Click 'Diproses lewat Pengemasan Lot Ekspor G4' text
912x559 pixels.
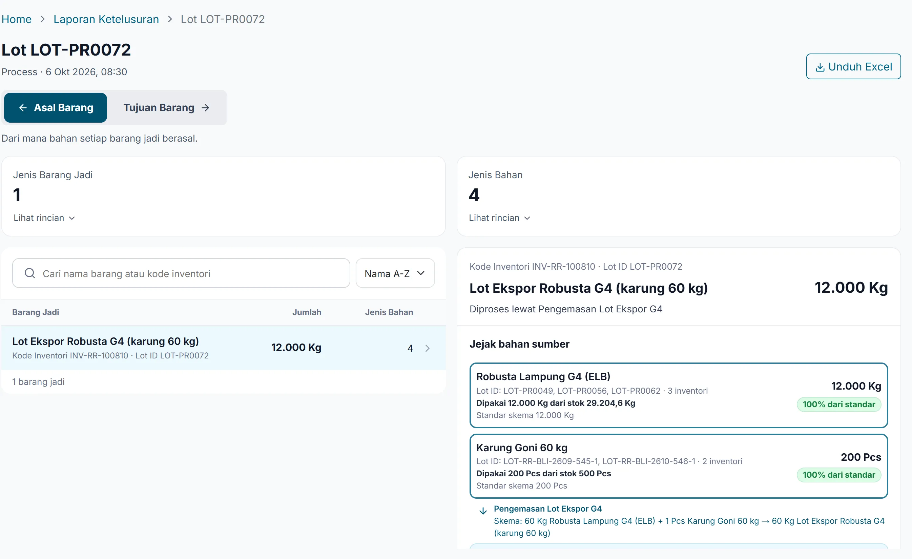[566, 309]
